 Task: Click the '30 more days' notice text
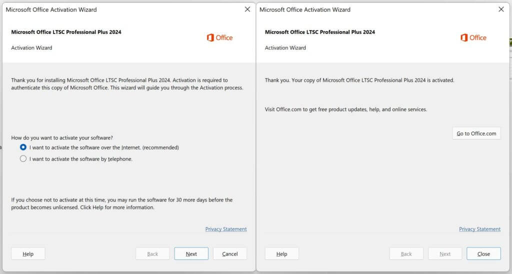click(122, 203)
